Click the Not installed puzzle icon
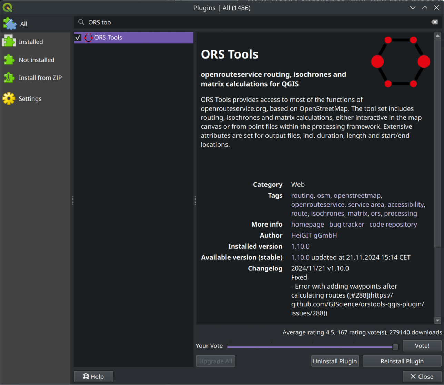 [9, 60]
